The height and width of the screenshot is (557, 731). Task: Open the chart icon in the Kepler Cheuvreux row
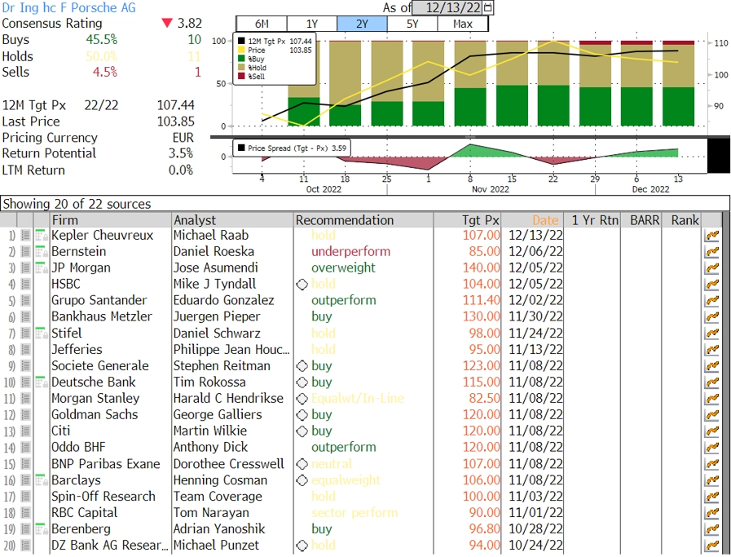click(x=712, y=236)
